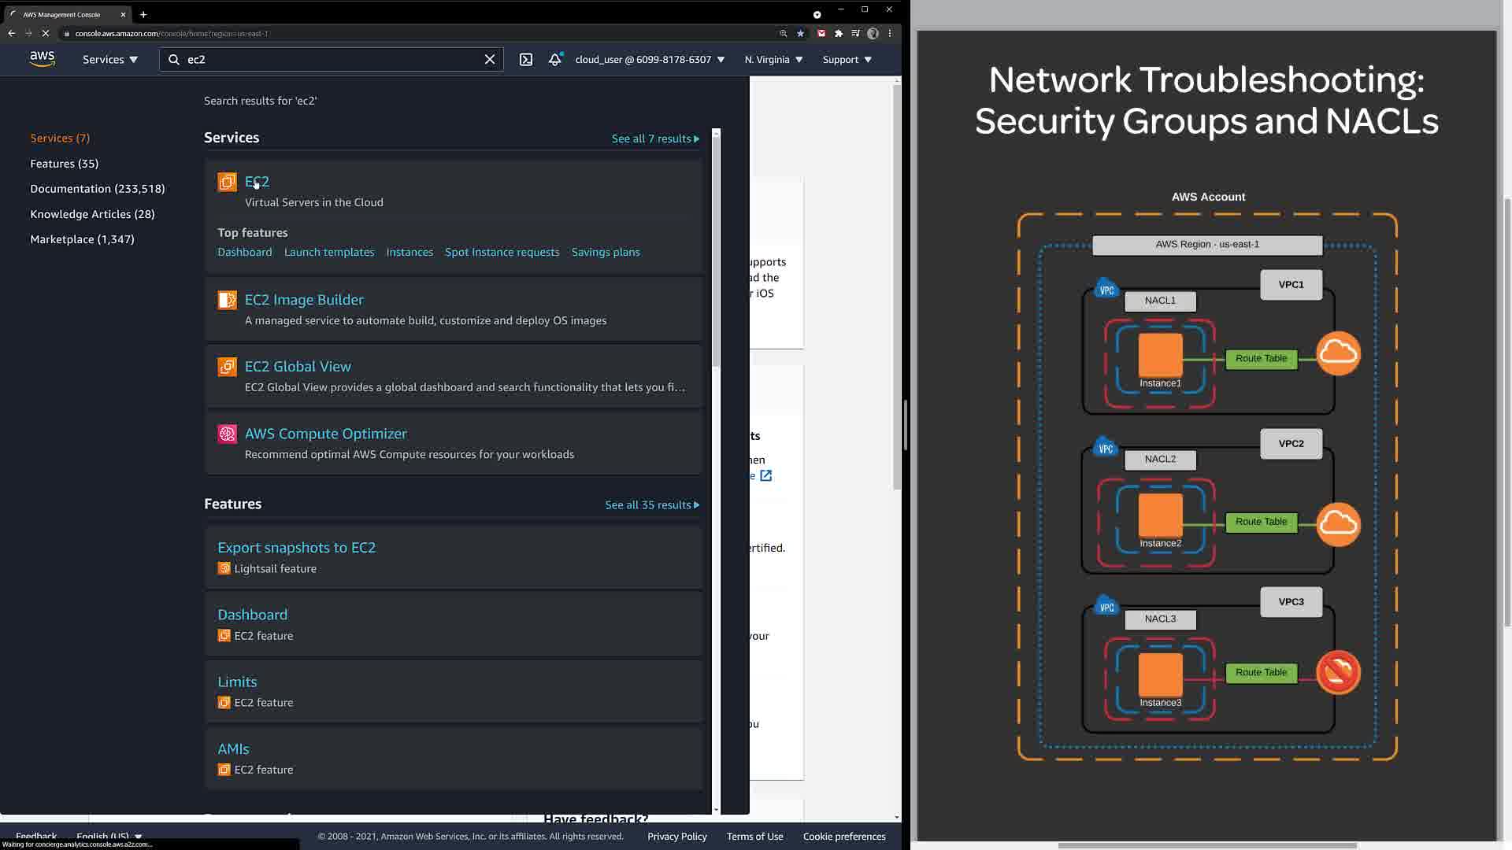This screenshot has height=850, width=1512.
Task: Expand the Services dropdown menu
Action: pos(110,60)
